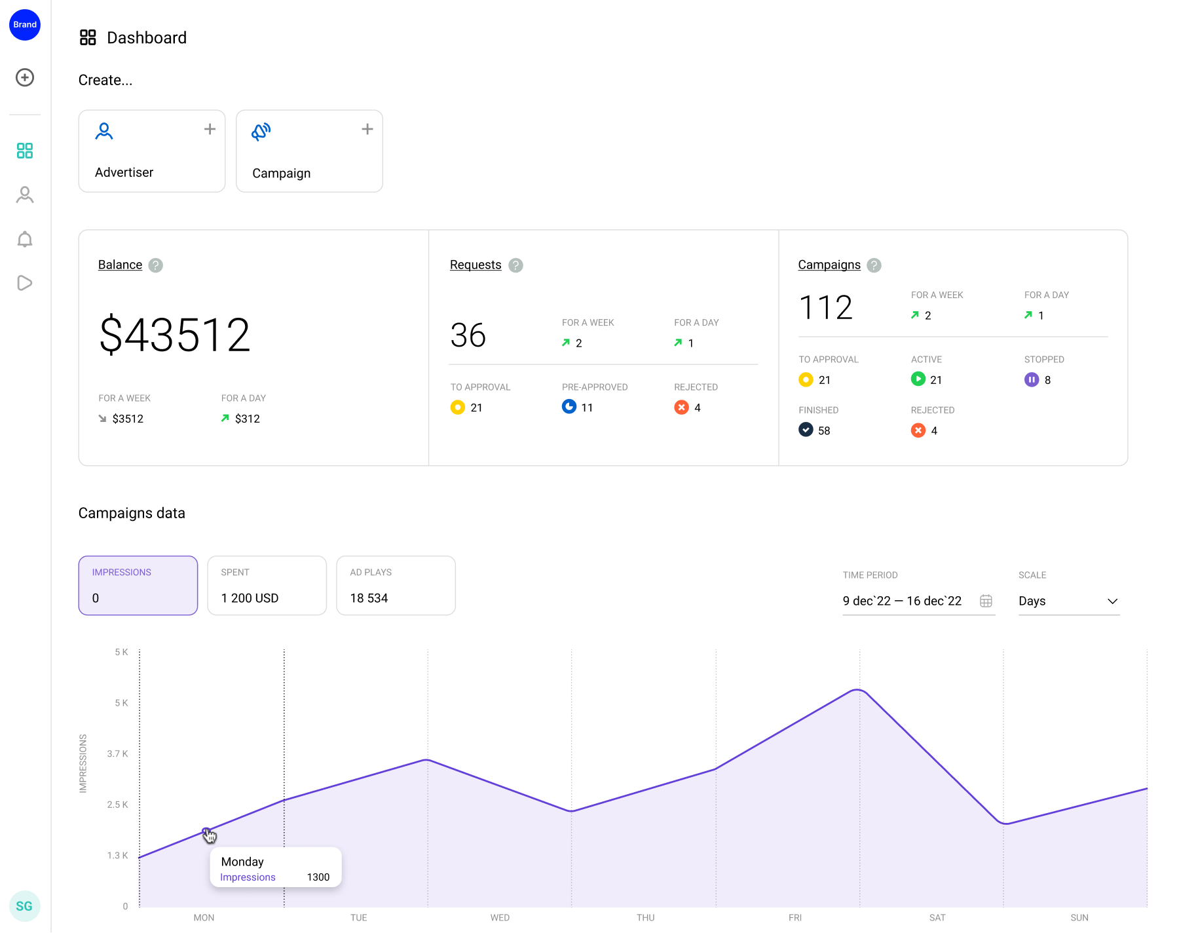The width and height of the screenshot is (1179, 933).
Task: Click the tooltip Impressions 1300 value
Action: point(318,877)
